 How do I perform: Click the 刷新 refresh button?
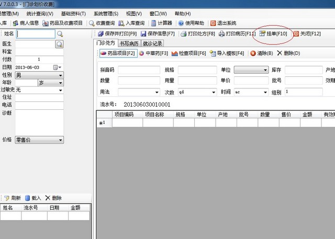point(12,198)
